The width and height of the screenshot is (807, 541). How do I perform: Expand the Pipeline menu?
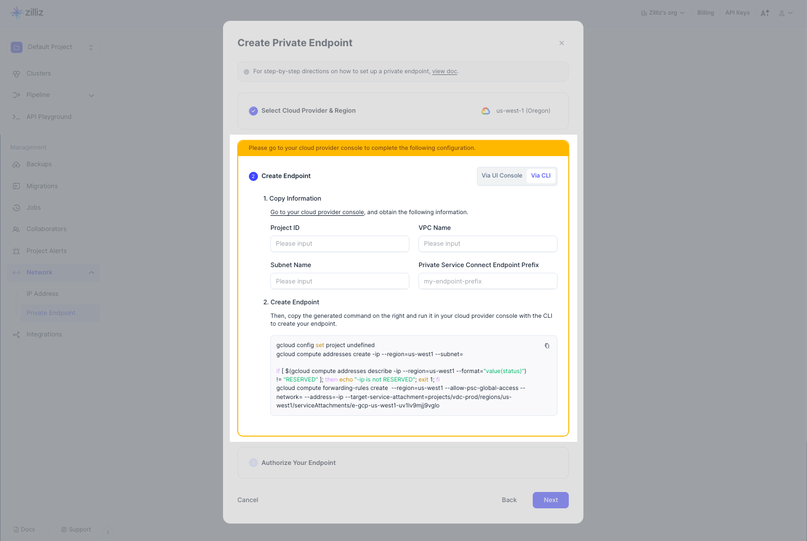point(91,95)
